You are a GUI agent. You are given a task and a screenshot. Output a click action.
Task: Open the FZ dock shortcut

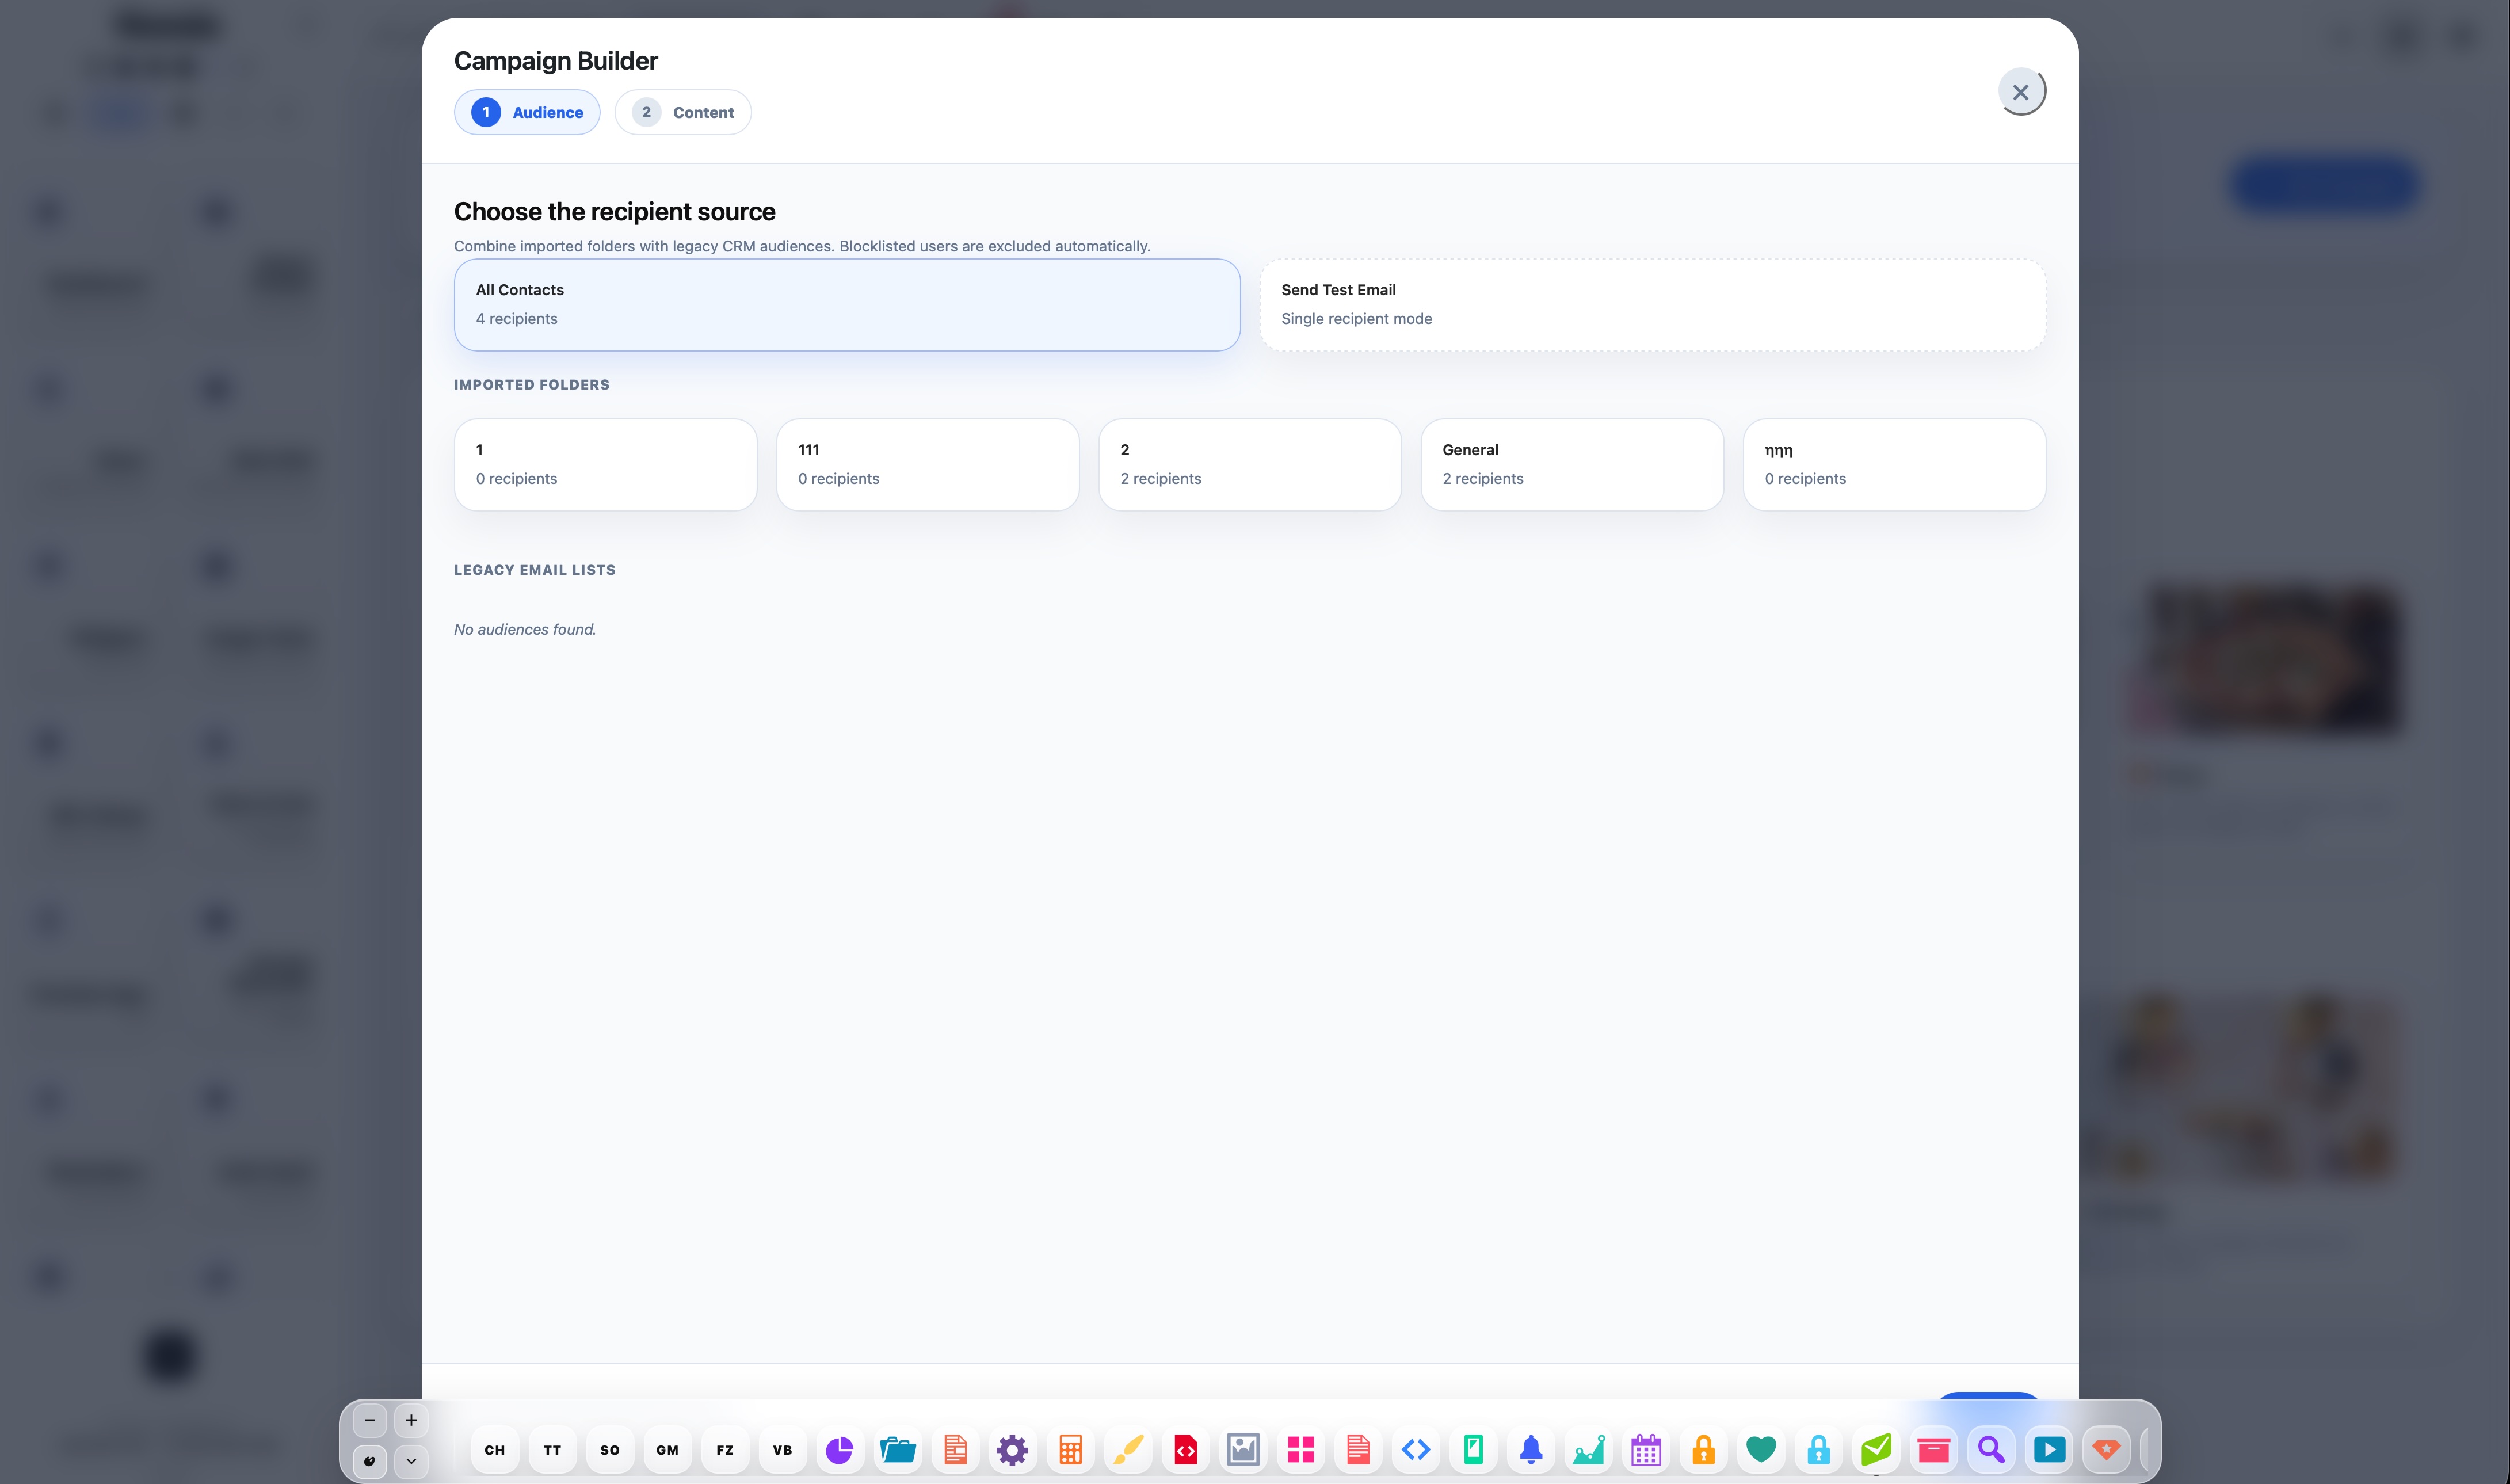click(x=725, y=1449)
